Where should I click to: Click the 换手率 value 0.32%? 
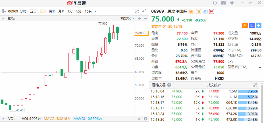257,45
